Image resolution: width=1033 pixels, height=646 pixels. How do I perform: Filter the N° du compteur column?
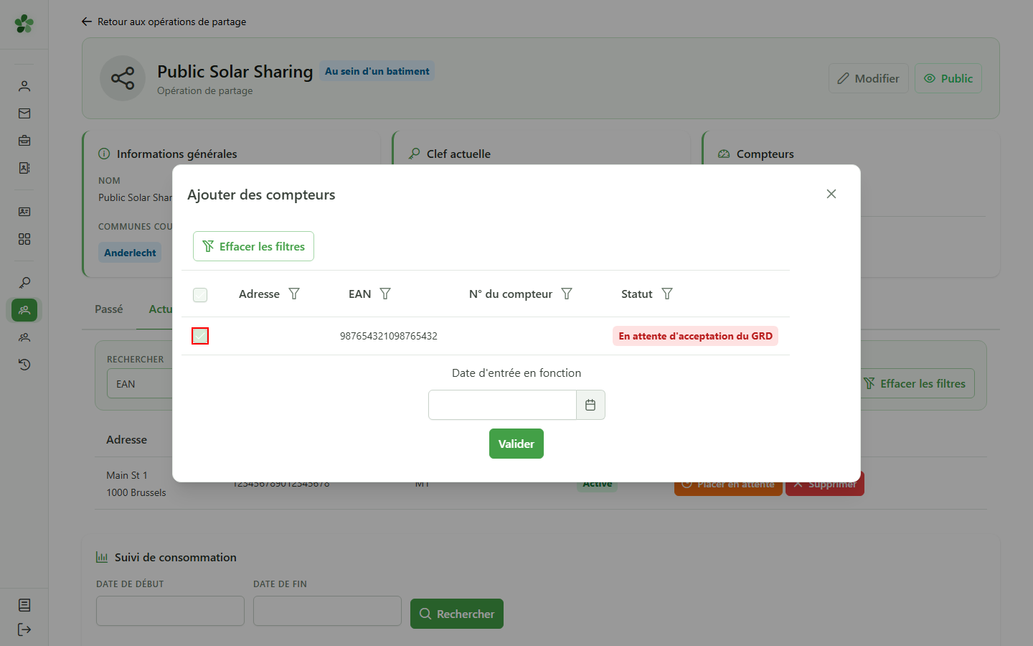567,294
